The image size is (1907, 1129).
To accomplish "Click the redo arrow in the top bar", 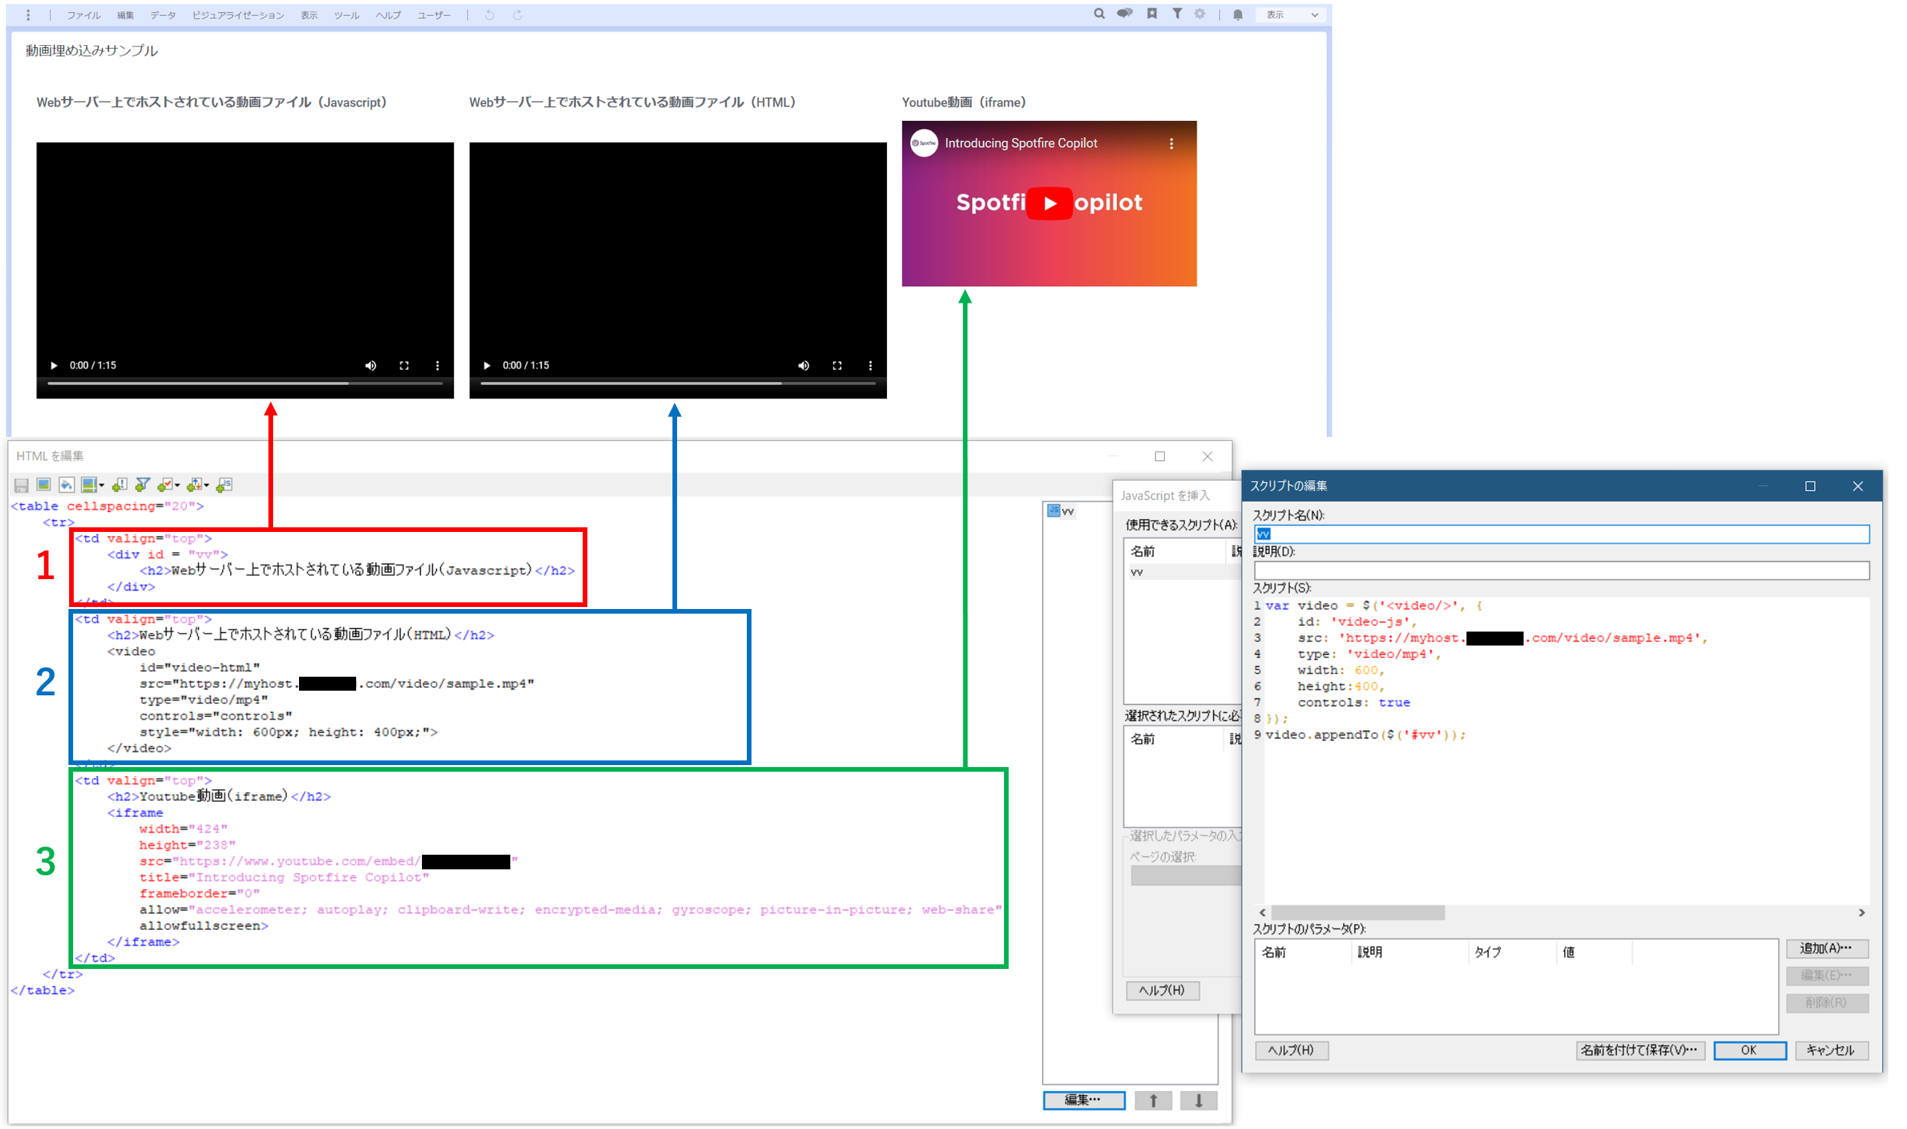I will click(518, 15).
